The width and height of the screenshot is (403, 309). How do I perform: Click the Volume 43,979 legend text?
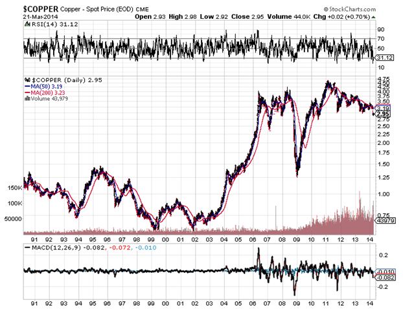click(49, 99)
